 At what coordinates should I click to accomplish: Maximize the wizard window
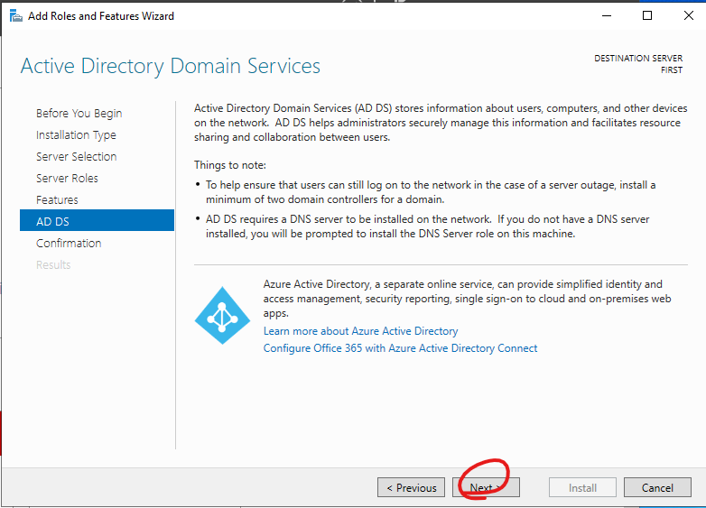coord(647,15)
